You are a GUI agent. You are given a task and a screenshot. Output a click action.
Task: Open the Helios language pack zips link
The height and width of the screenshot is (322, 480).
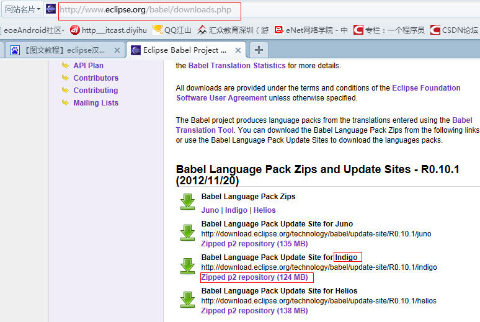pyautogui.click(x=264, y=210)
